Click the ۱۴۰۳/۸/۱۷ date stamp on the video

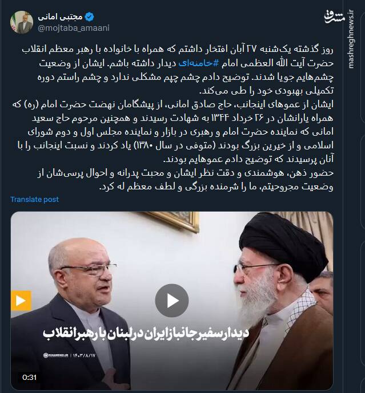click(x=85, y=355)
